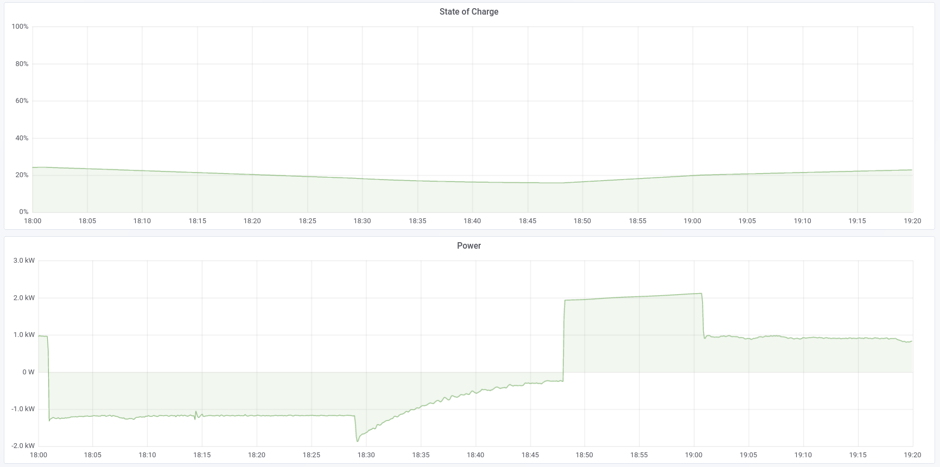Click the -2.0 kW label on Power axis
This screenshot has height=467, width=940.
coord(23,446)
